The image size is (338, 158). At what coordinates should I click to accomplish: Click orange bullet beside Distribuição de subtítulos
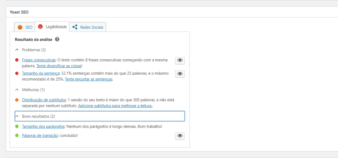point(17,100)
